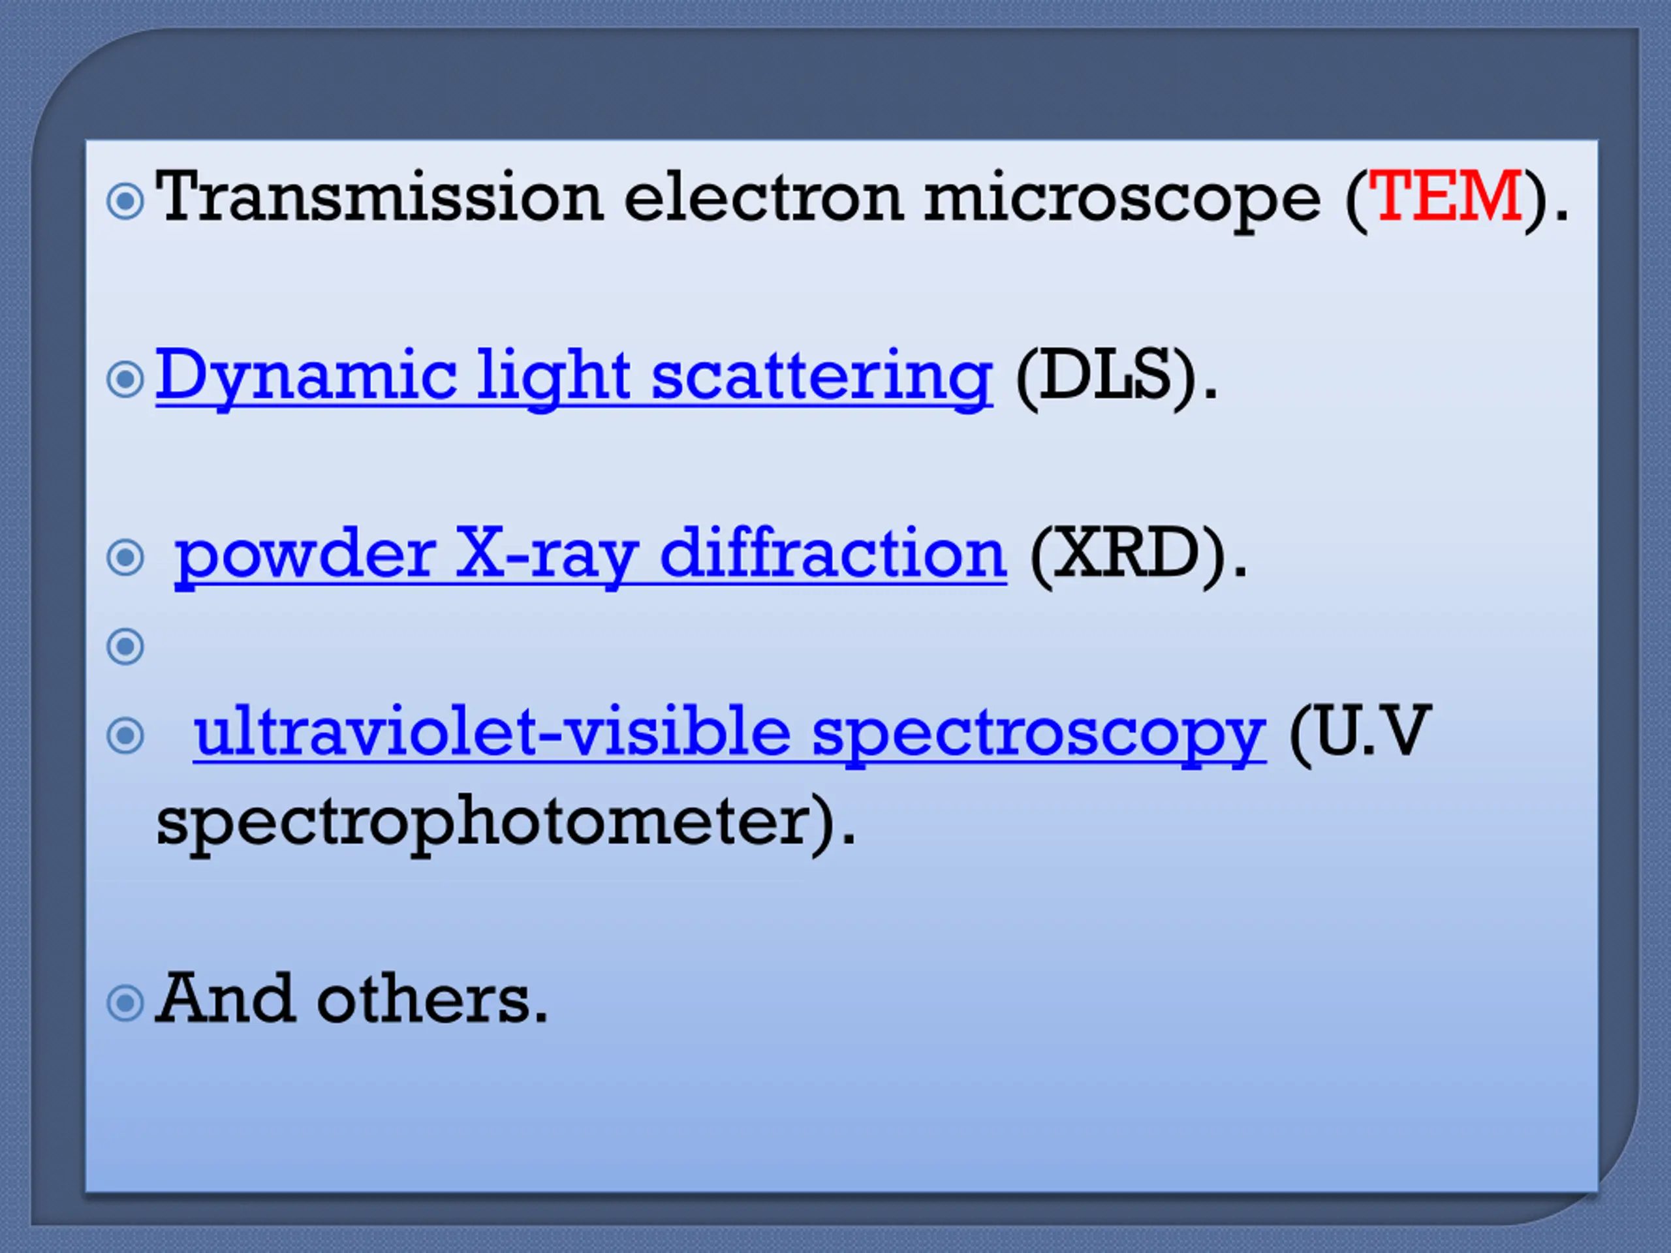Click the word And in last bullet
This screenshot has height=1253, width=1671.
pos(225,999)
